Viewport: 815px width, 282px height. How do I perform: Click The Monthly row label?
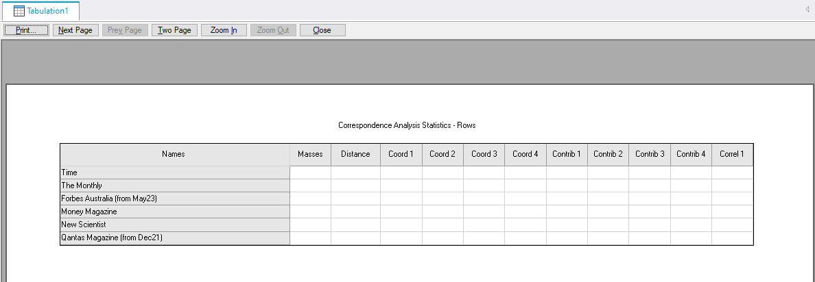[x=82, y=185]
